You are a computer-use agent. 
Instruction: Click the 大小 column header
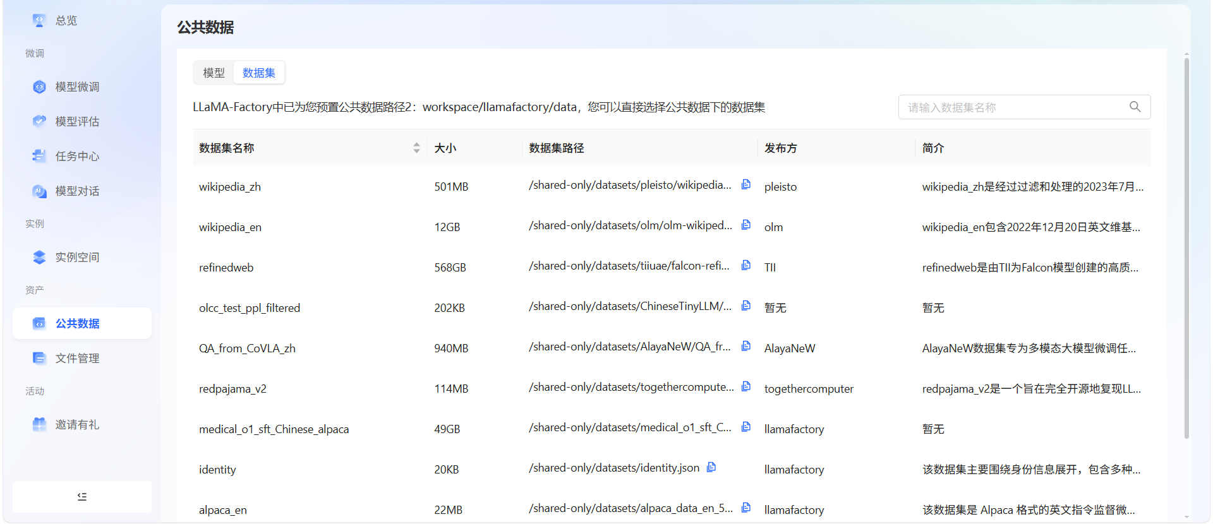(x=445, y=148)
